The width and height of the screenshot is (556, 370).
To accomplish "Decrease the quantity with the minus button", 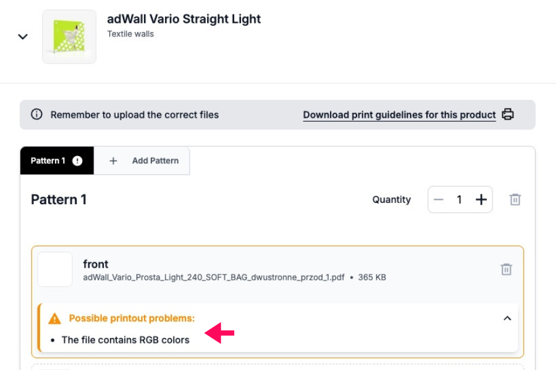I will [x=439, y=200].
